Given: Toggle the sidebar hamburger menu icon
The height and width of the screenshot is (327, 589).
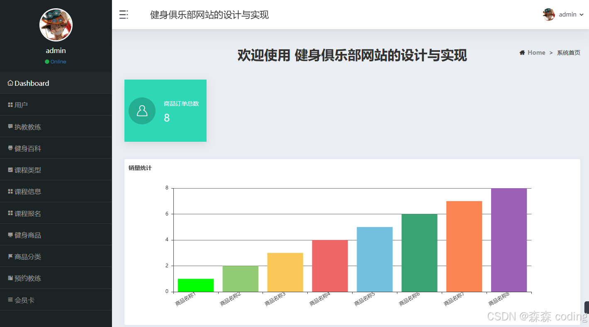Looking at the screenshot, I should [124, 15].
